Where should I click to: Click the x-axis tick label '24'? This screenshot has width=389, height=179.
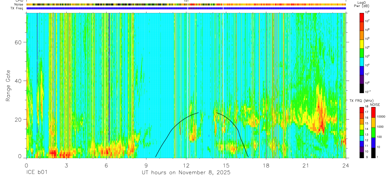click(346, 165)
